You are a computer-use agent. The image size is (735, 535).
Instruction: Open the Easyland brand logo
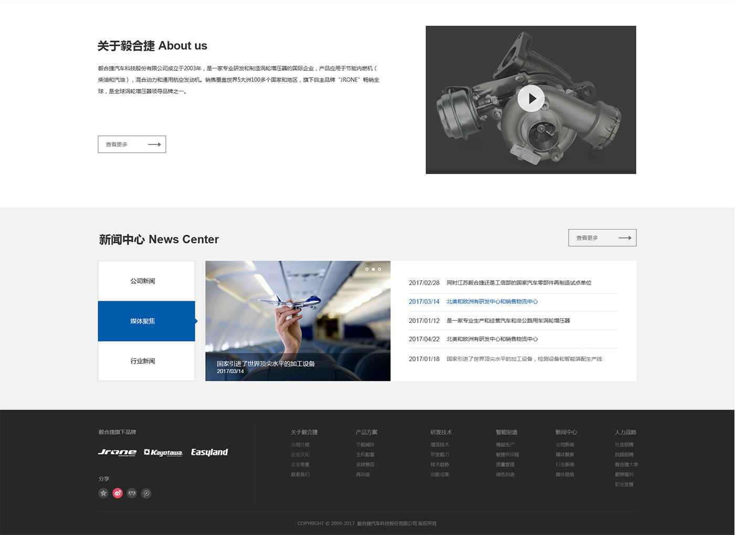point(209,452)
